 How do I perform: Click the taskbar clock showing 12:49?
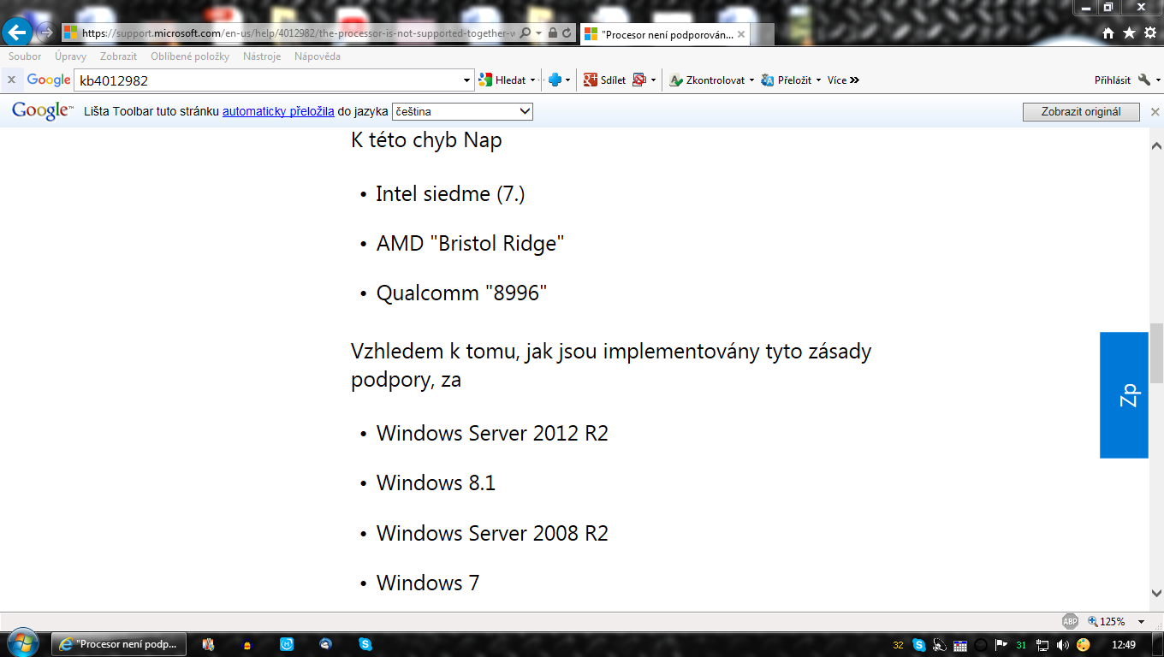1124,645
